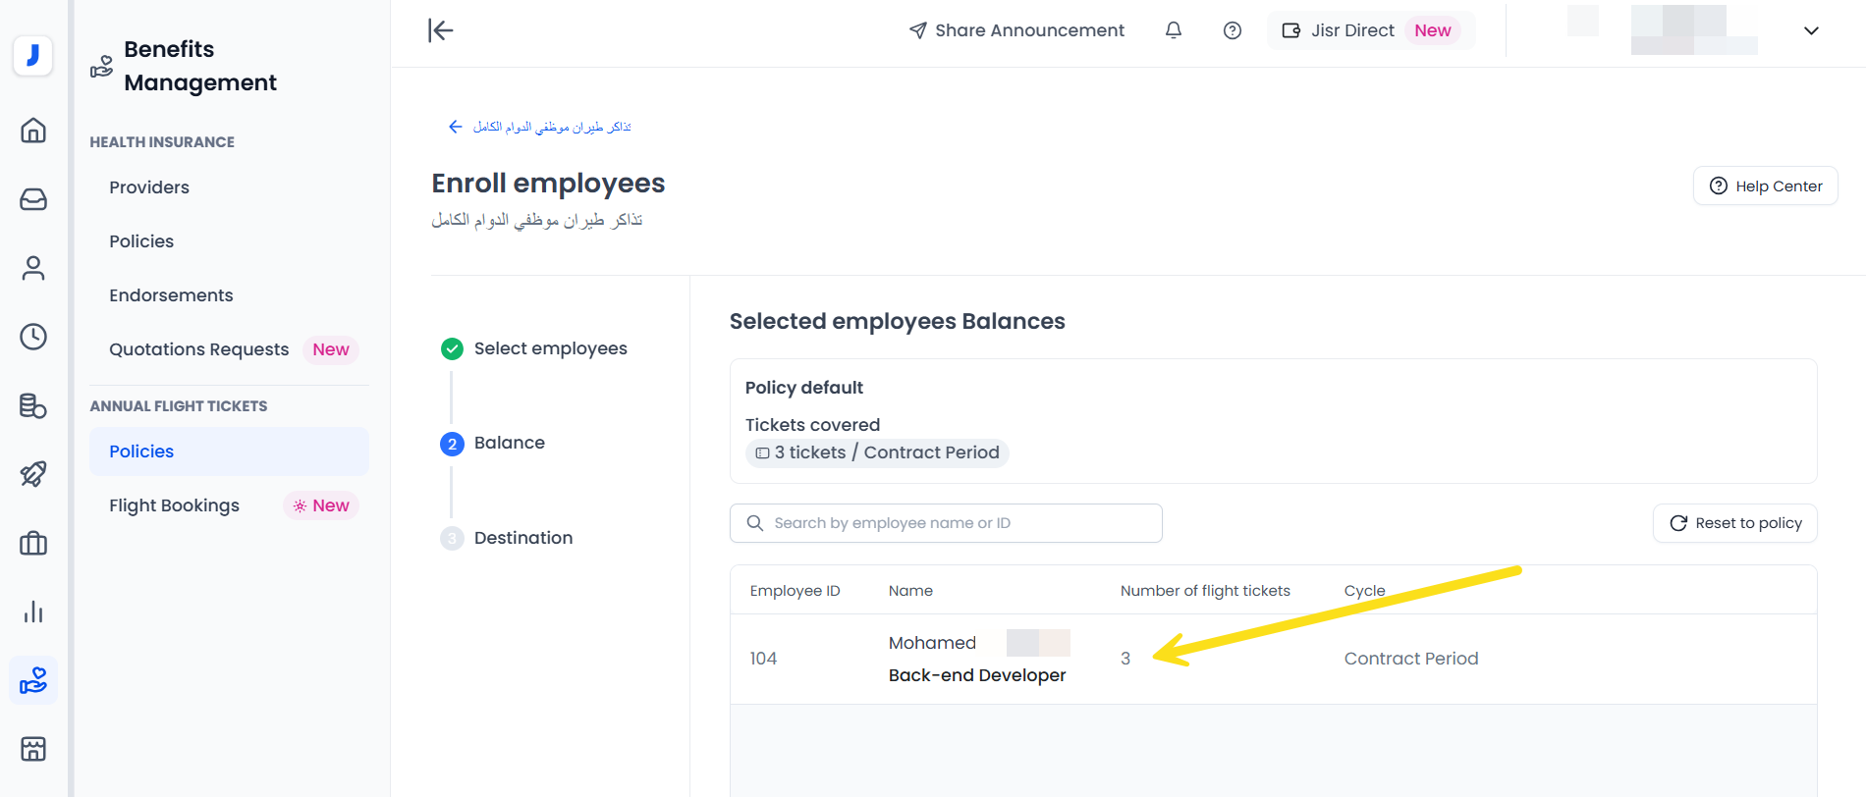Viewport: 1866px width, 797px height.
Task: Open the Help Center button
Action: coord(1765,186)
